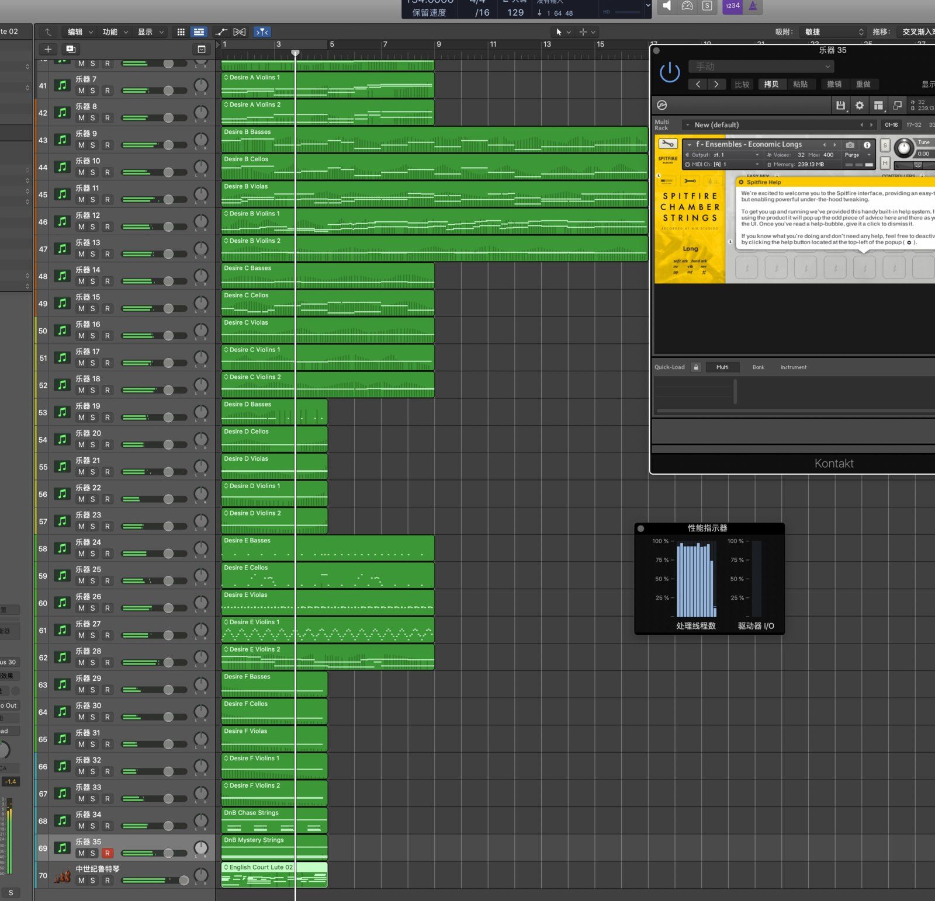Click wrench icon to edit Spitfire instrument
Image resolution: width=935 pixels, height=901 pixels.
point(667,144)
